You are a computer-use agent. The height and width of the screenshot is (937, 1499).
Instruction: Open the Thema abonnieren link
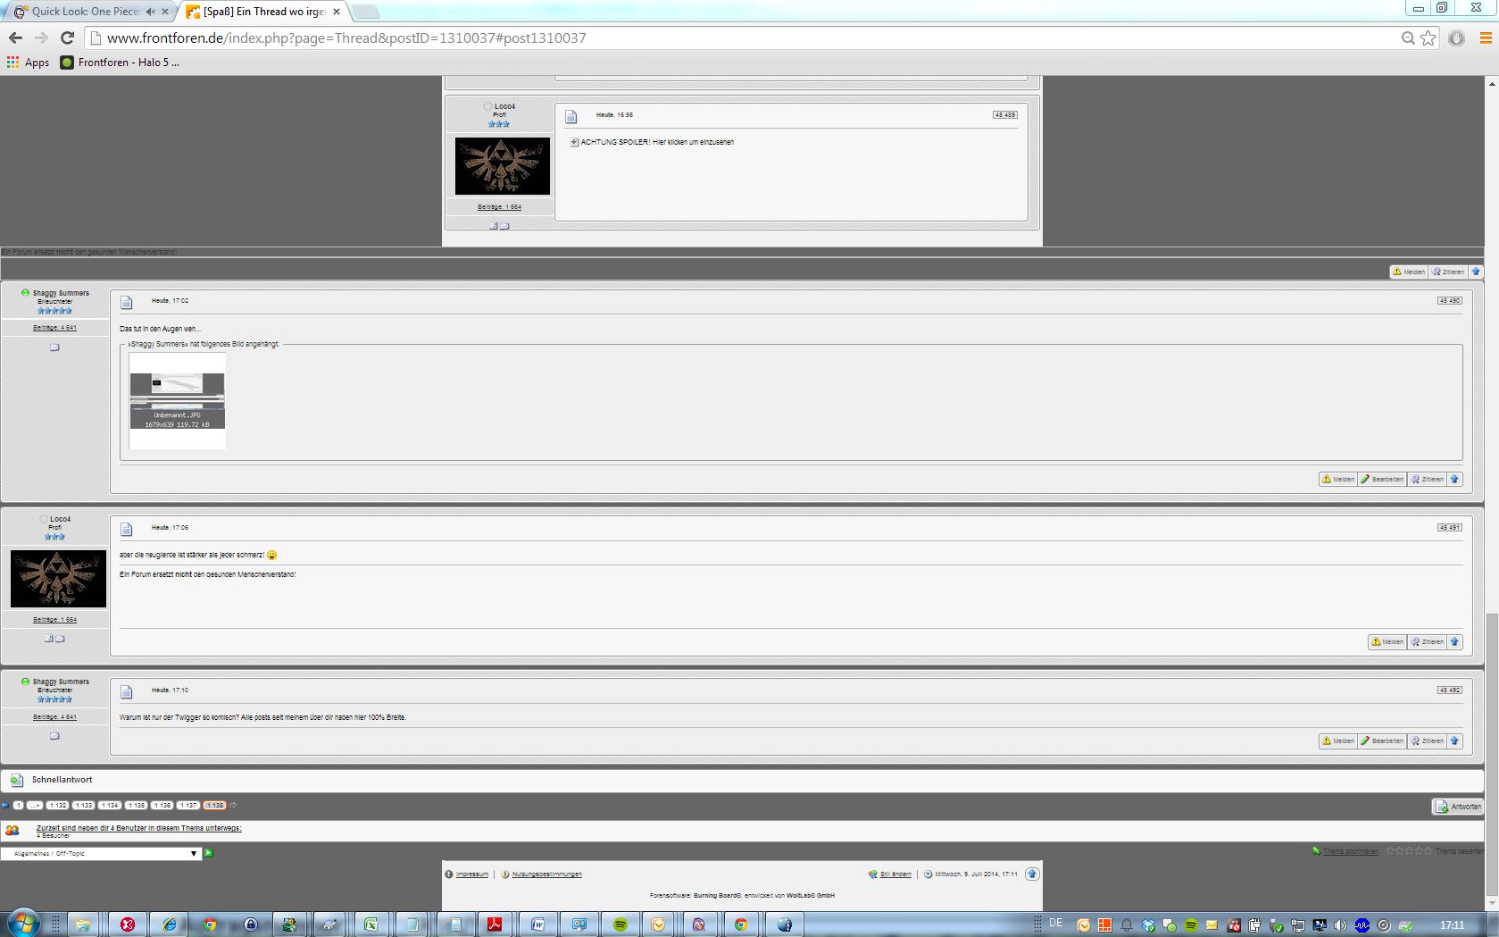(x=1350, y=851)
